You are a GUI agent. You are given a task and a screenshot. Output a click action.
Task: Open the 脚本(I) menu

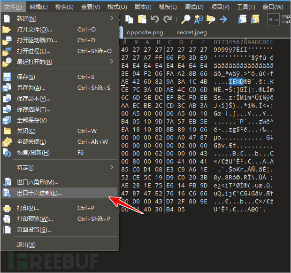143,7
